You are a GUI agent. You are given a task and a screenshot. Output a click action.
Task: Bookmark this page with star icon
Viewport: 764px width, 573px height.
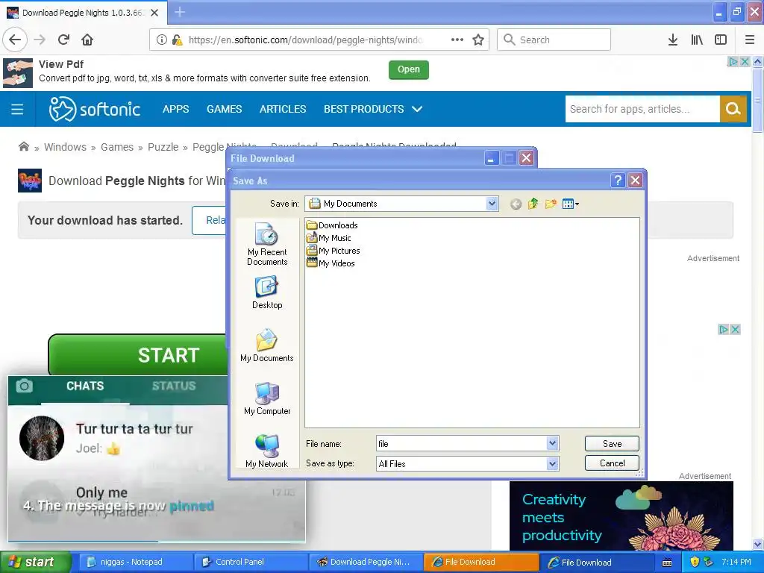point(478,40)
